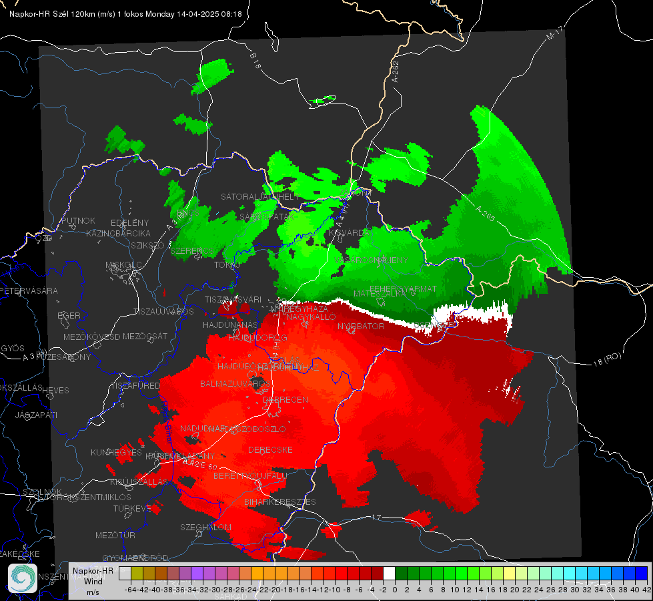This screenshot has height=601, width=653.
Task: Click the NYÍRBÁTOR label
Action: [361, 326]
